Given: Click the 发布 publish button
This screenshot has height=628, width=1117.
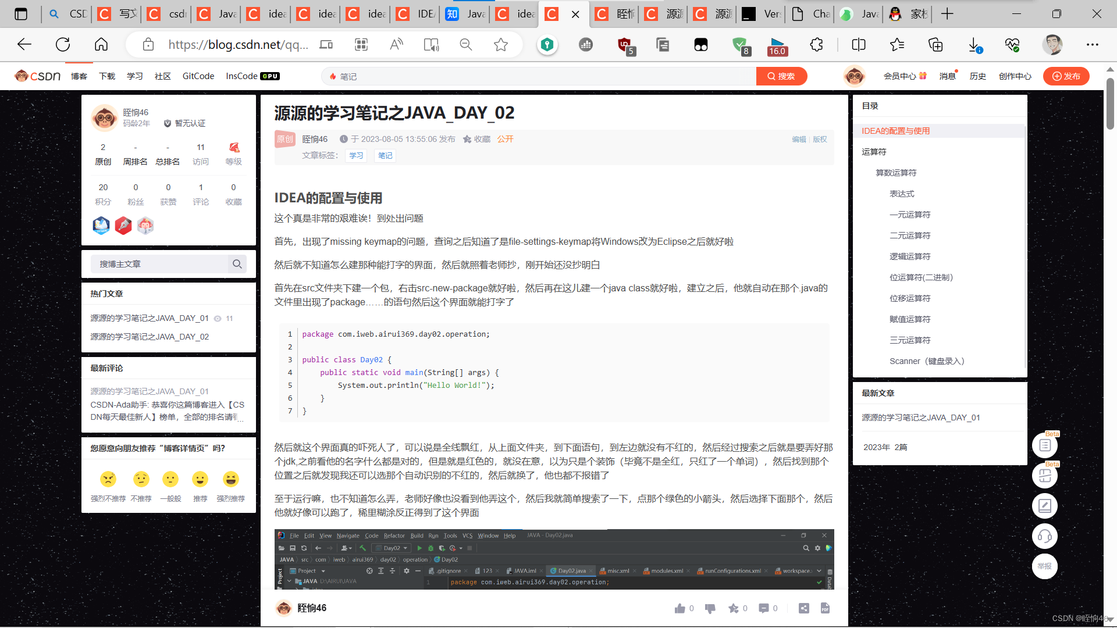Looking at the screenshot, I should (1066, 76).
